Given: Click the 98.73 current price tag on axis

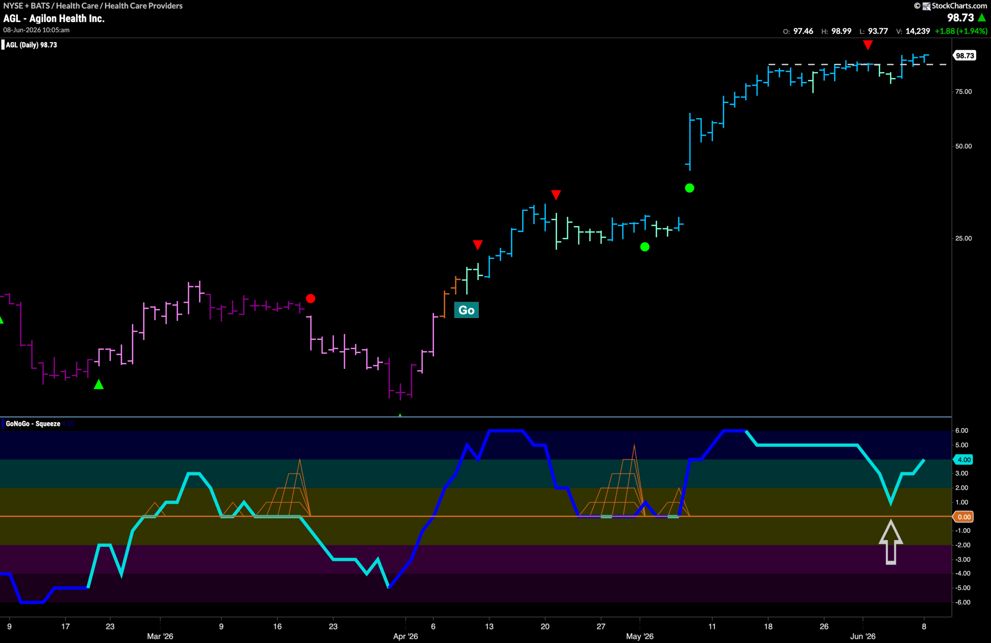Looking at the screenshot, I should 964,56.
